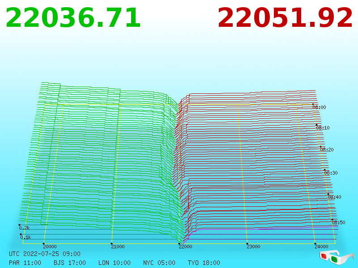Screen dimensions: 358x268
Task: Click the LON 10:00 London time
Action: tap(115, 263)
